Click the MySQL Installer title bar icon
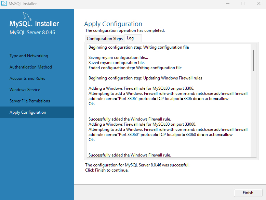Screen dimensions: 266x200 (4, 3)
